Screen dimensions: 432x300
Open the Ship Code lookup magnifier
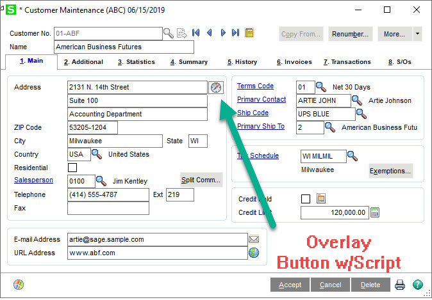pyautogui.click(x=361, y=114)
